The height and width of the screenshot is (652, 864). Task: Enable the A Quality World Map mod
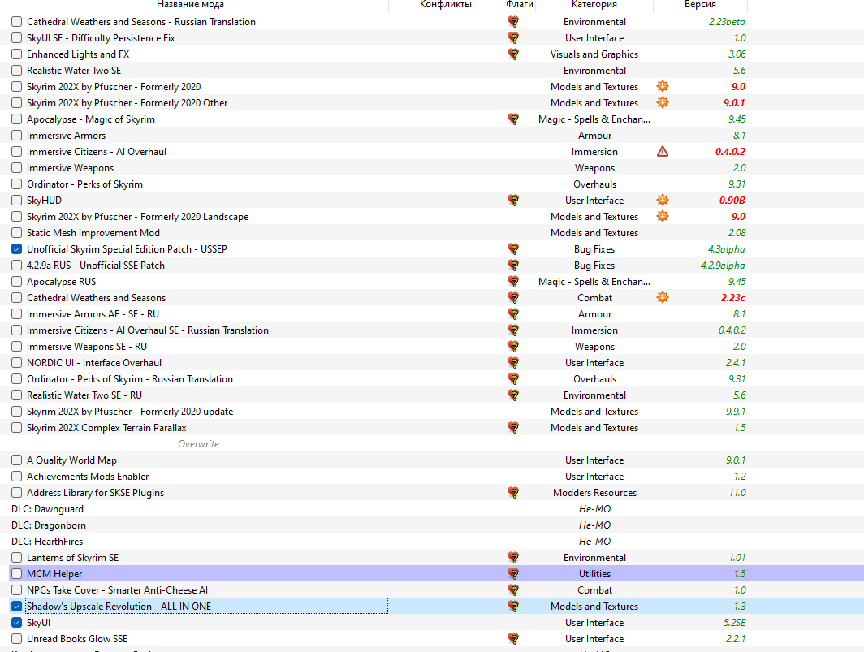[x=16, y=460]
